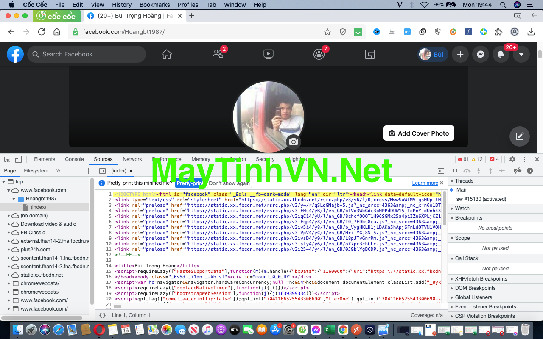Switch to the Elements tab

tap(45, 159)
